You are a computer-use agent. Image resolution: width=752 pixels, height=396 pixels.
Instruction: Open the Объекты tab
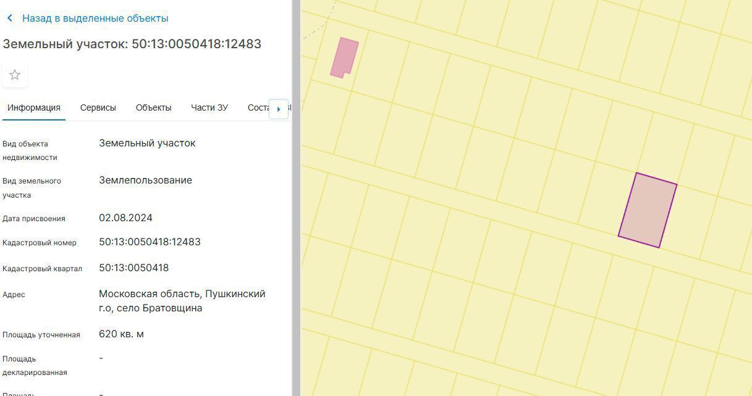153,107
